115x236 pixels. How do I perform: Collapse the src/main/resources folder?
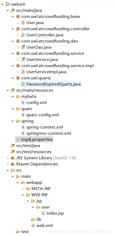7,90
